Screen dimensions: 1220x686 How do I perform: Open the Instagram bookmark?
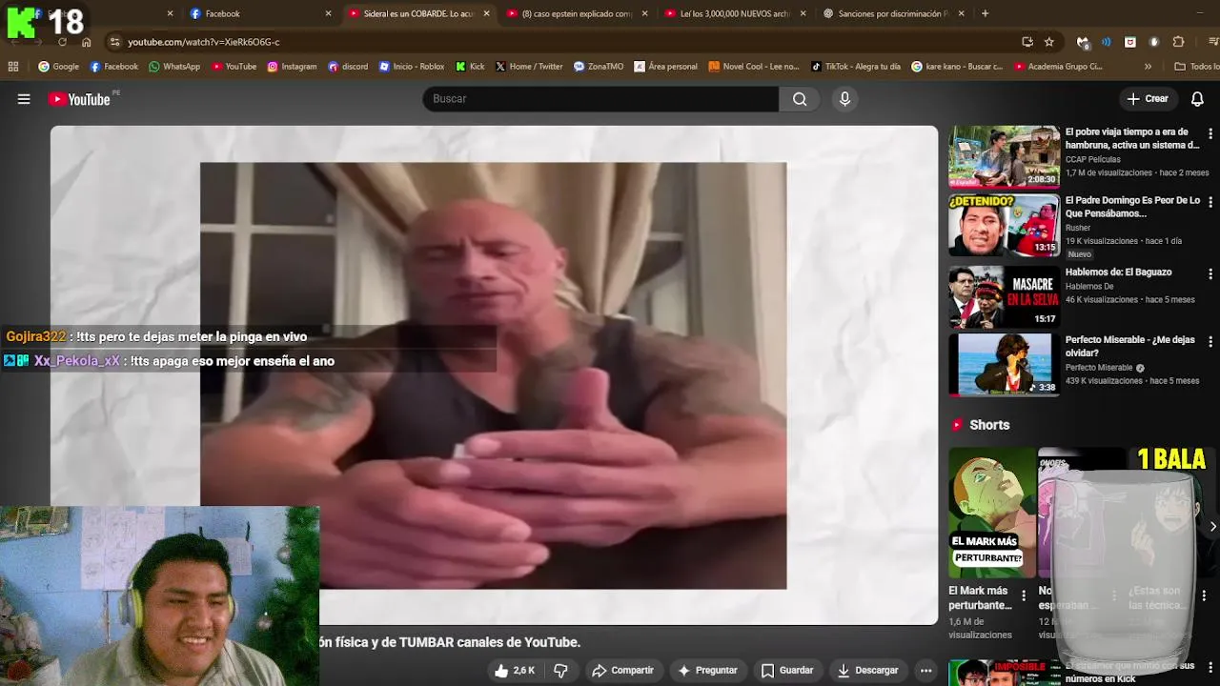point(292,67)
